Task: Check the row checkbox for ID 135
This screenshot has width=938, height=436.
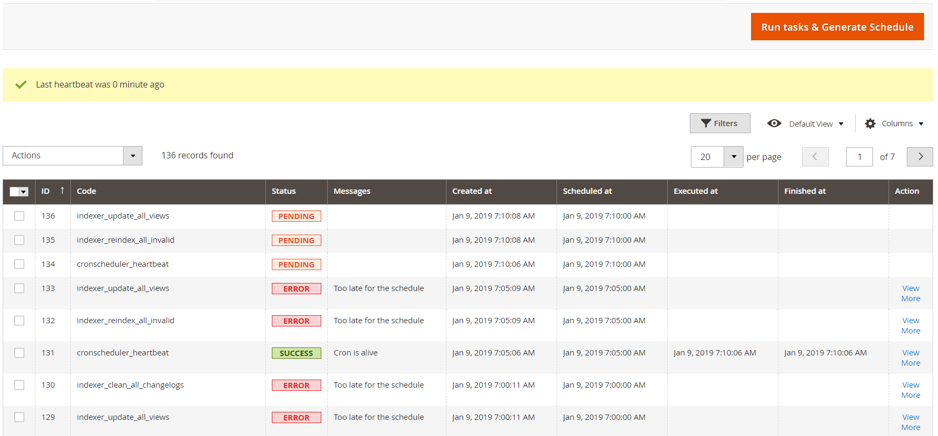Action: coord(19,240)
